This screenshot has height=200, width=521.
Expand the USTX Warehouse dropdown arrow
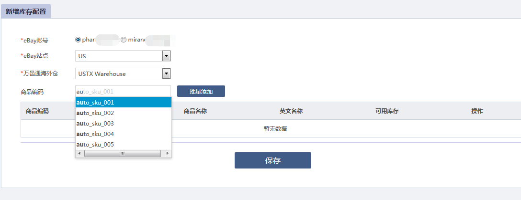166,74
